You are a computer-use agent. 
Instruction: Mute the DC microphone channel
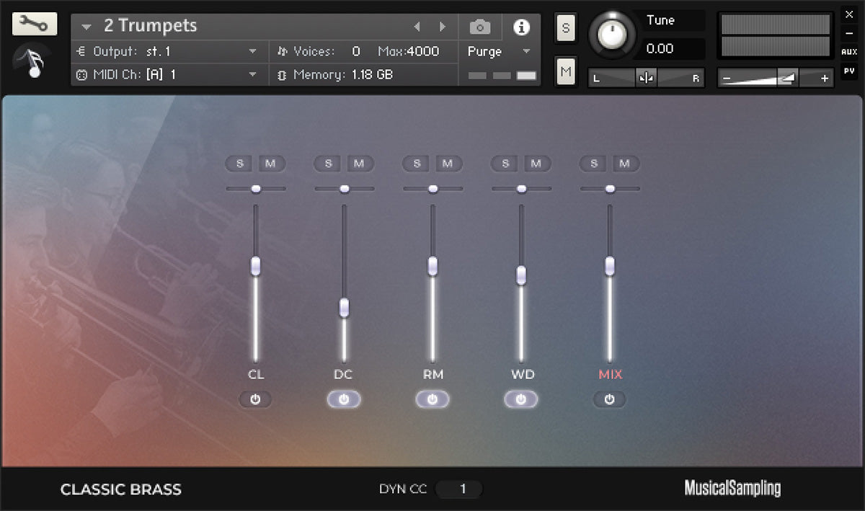pos(360,164)
